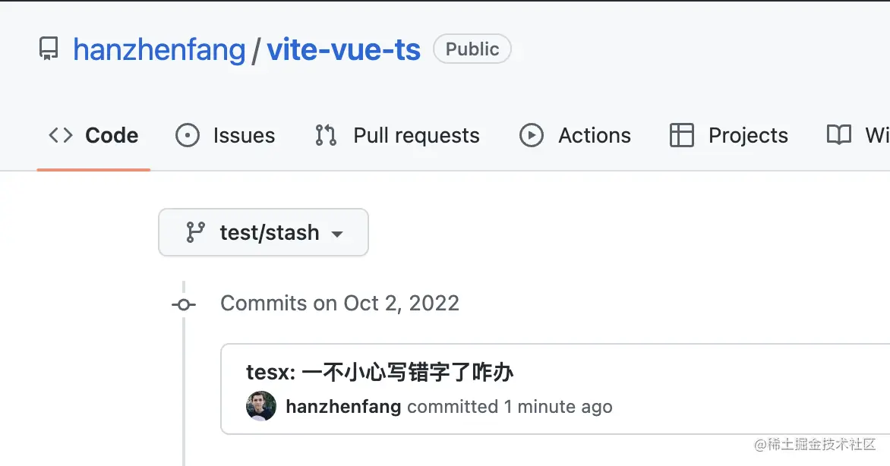Click the commit node timeline icon

pyautogui.click(x=183, y=304)
